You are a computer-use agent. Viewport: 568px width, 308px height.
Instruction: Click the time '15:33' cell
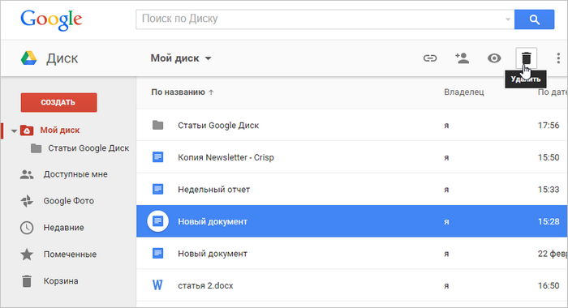click(549, 190)
